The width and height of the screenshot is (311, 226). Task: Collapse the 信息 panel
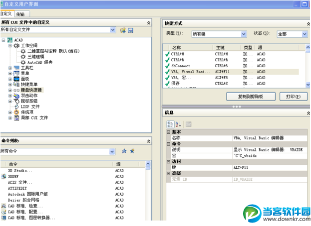pos(309,113)
